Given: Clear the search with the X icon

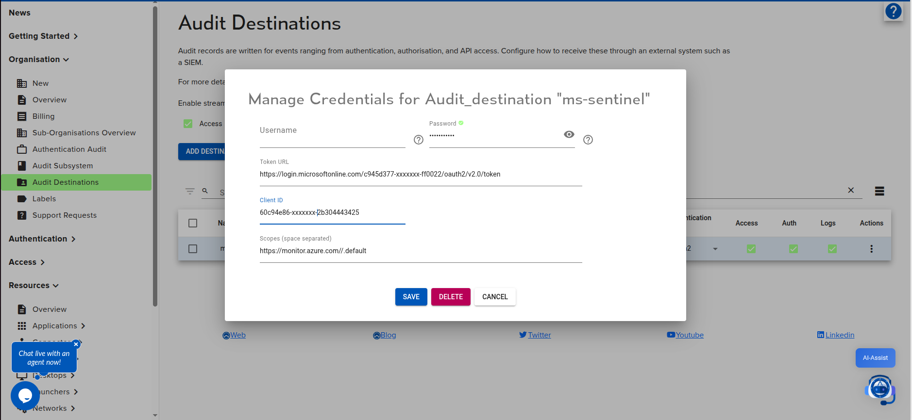Looking at the screenshot, I should click(x=851, y=190).
